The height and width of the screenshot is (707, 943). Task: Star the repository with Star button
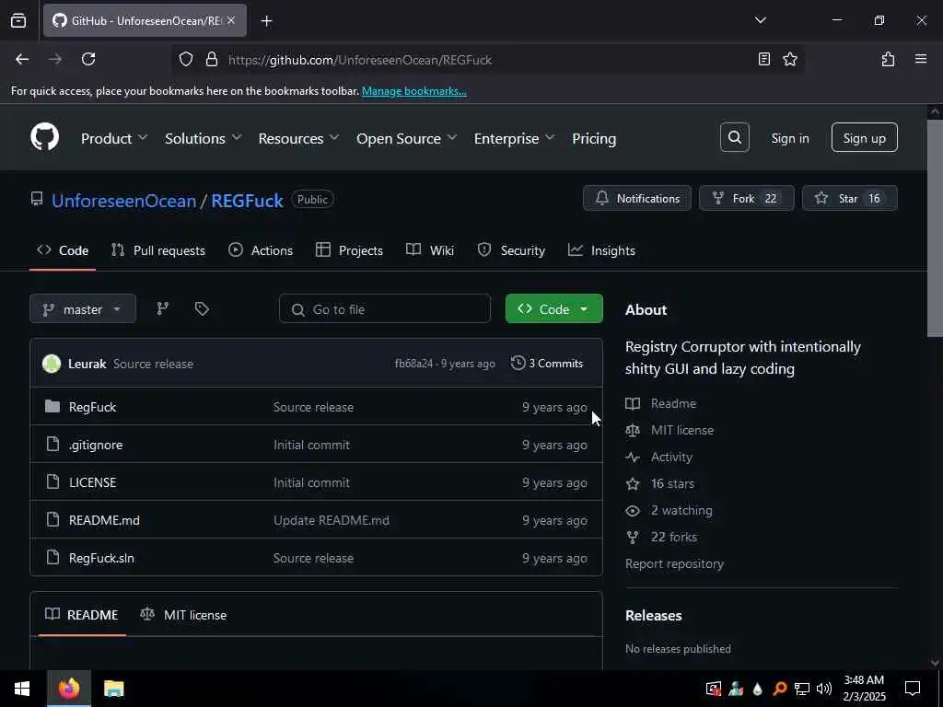(x=849, y=198)
